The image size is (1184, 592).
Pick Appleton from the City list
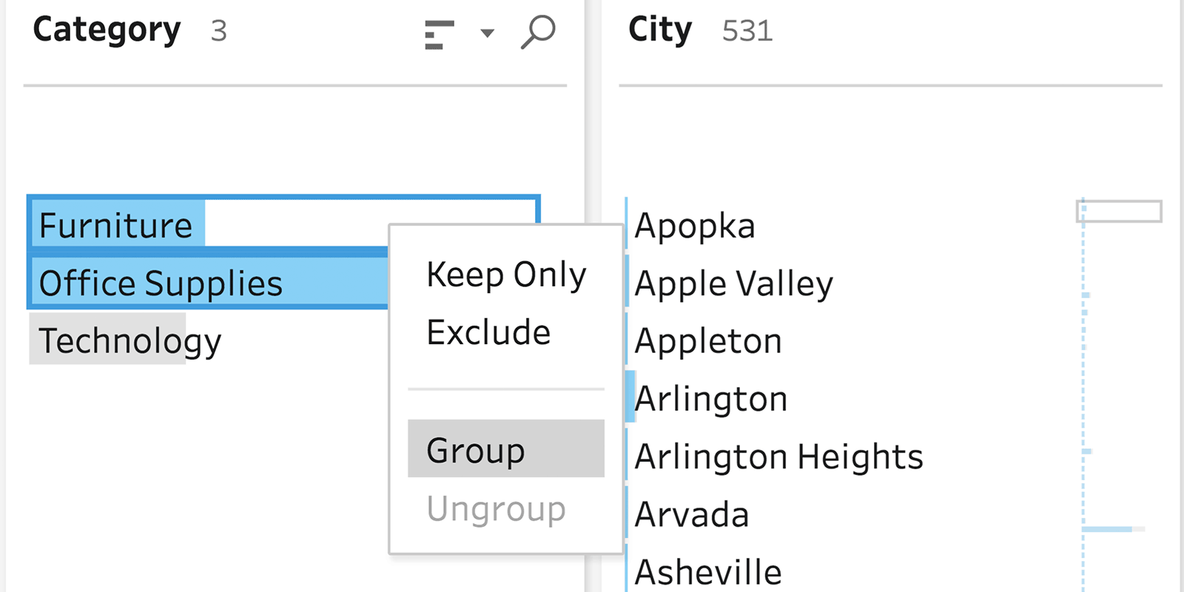point(708,341)
